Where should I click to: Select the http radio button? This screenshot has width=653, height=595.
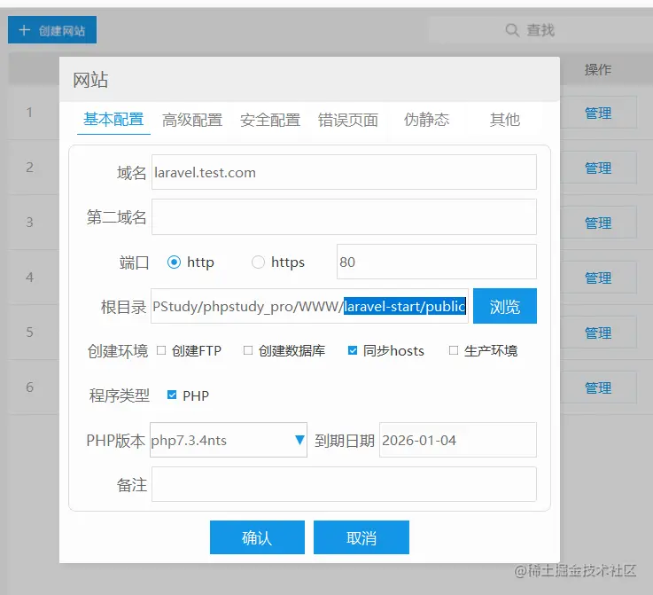174,262
